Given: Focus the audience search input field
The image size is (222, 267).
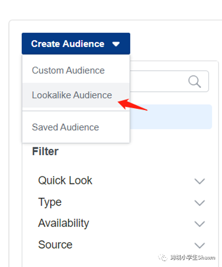Looking at the screenshot, I should coord(169,82).
